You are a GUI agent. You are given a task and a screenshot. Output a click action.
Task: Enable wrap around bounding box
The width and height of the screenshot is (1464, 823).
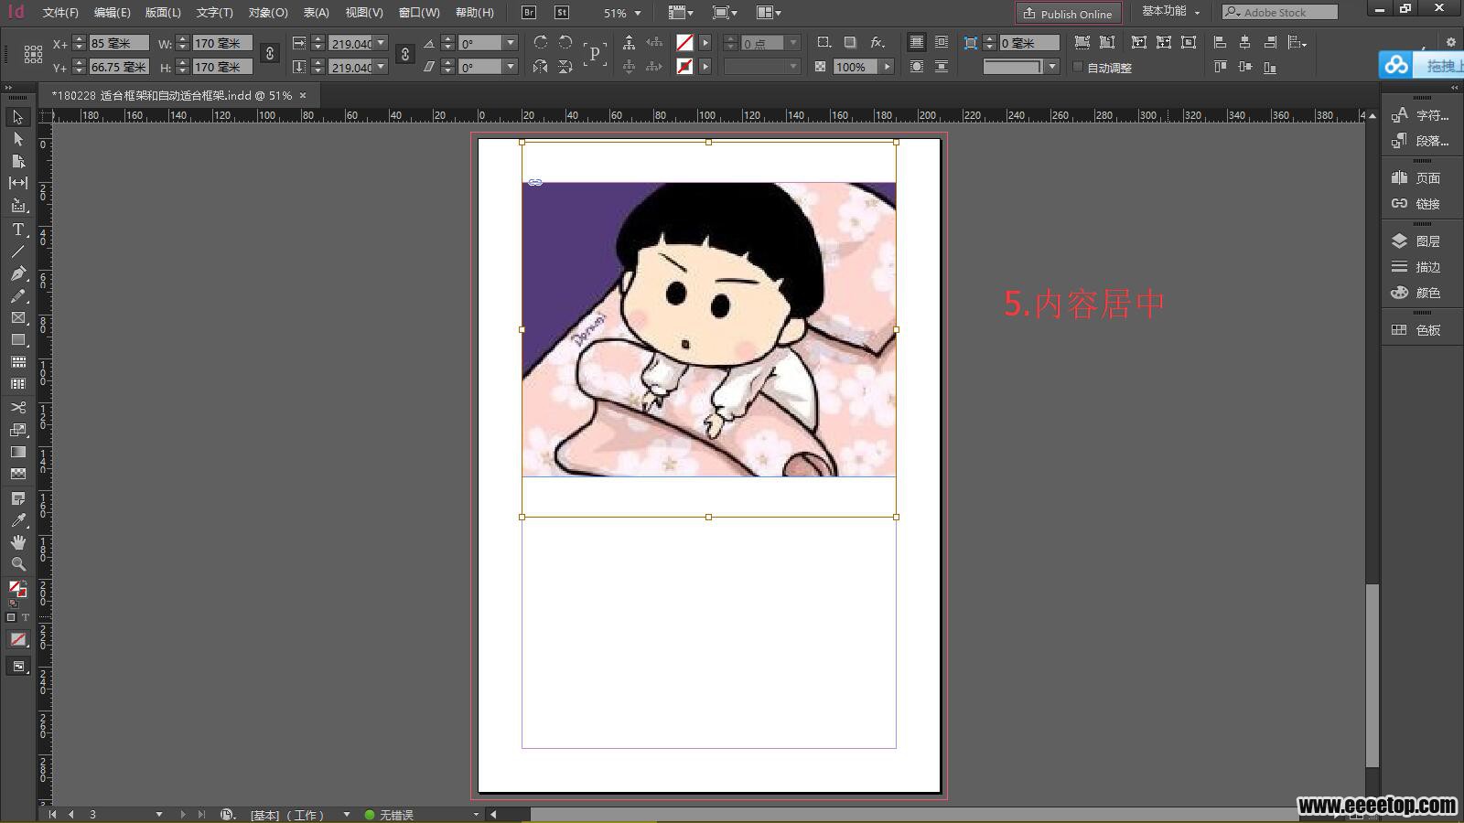(941, 42)
